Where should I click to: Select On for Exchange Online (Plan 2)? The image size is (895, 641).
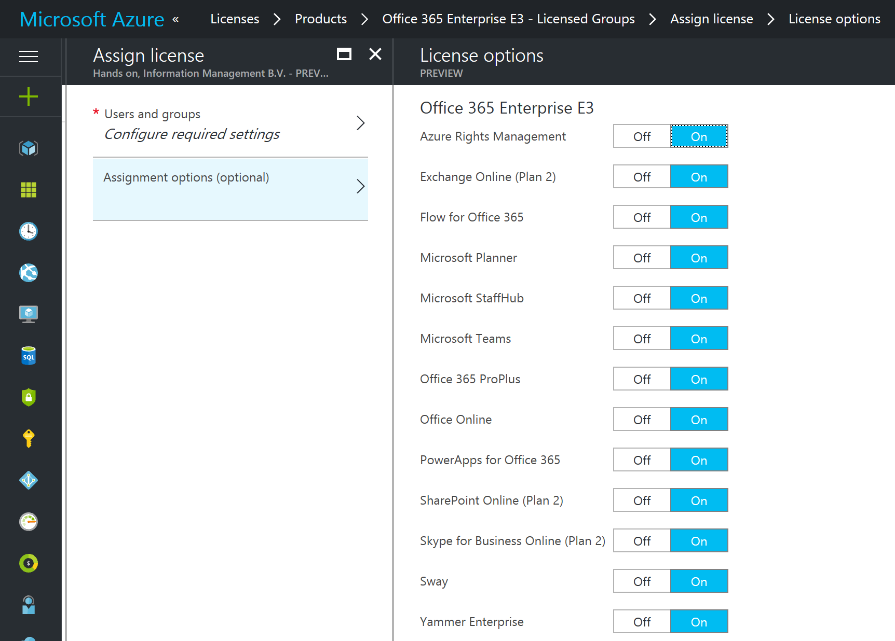click(699, 177)
